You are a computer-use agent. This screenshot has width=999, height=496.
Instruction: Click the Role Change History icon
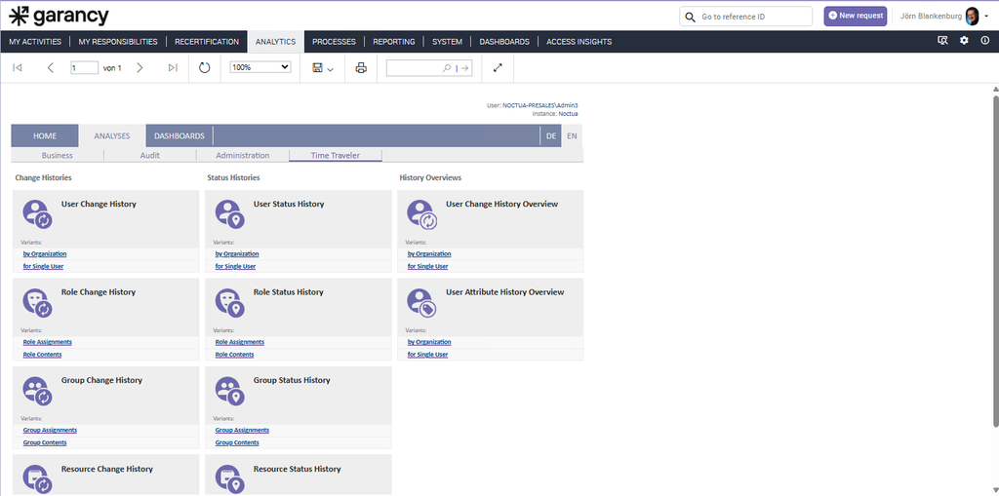tap(38, 302)
